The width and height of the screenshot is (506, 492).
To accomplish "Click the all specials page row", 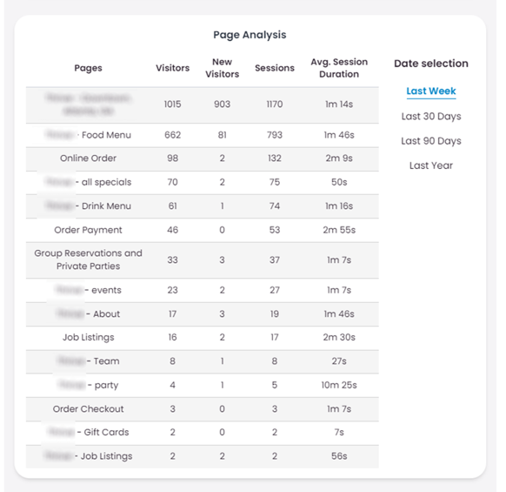I will click(x=202, y=182).
